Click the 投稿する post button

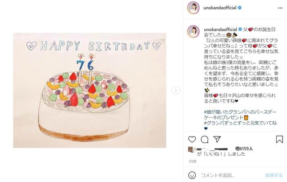click(274, 175)
